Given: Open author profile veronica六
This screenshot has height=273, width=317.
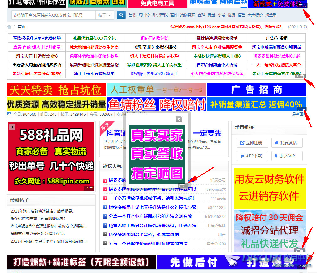Looking at the screenshot, I should pyautogui.click(x=216, y=189).
